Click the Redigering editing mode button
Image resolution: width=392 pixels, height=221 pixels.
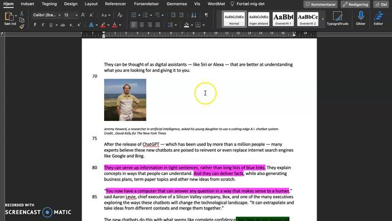coord(355,4)
